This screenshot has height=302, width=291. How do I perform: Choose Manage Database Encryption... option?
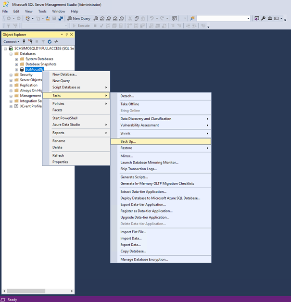pyautogui.click(x=161, y=259)
